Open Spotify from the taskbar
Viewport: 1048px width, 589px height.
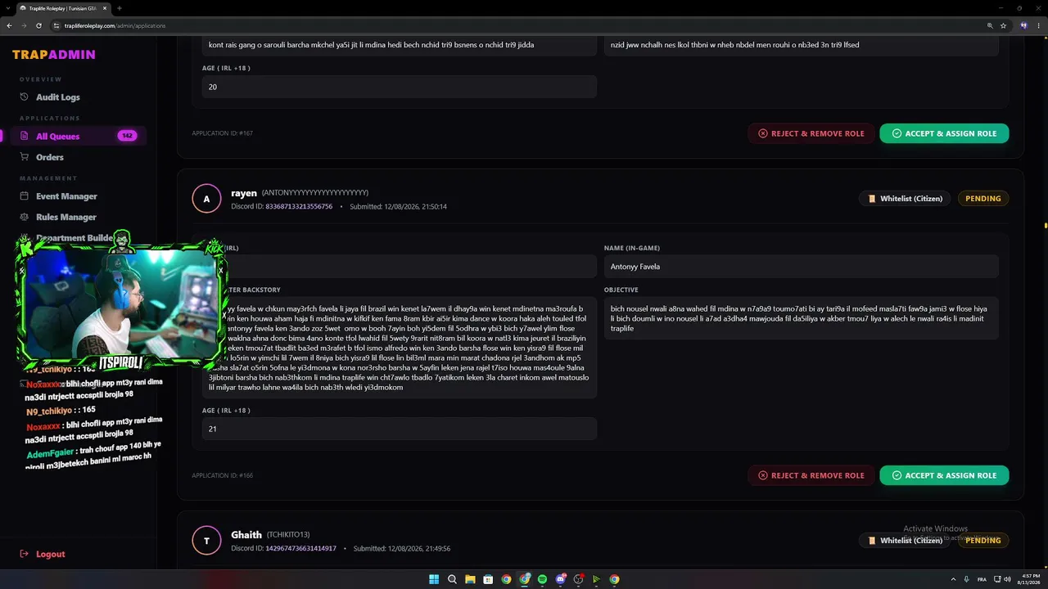pos(542,579)
